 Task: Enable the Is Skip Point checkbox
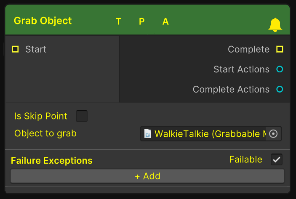pyautogui.click(x=82, y=116)
